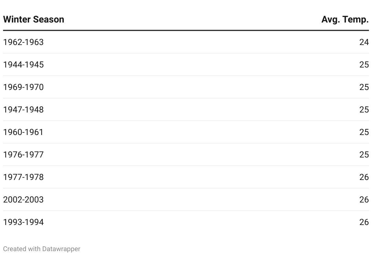Select the 1976-1977 season cell
This screenshot has height=256, width=372.
pyautogui.click(x=23, y=154)
